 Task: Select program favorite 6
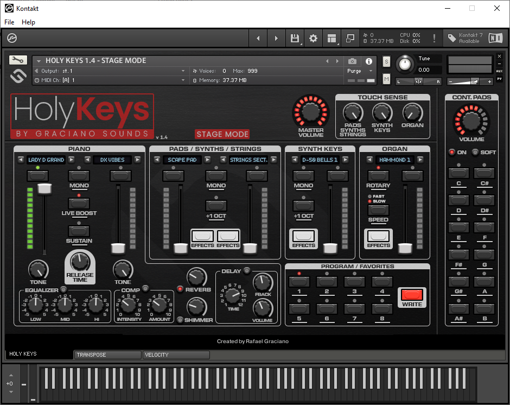327,308
